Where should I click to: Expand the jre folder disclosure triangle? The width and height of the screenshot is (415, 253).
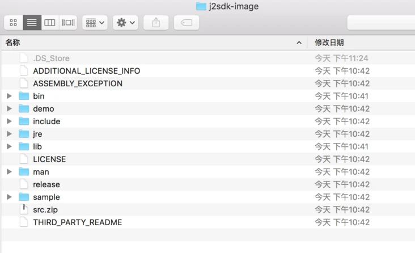point(9,134)
